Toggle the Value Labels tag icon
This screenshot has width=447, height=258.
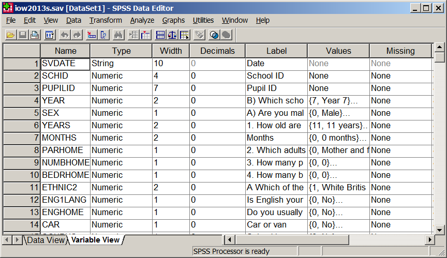pos(199,35)
